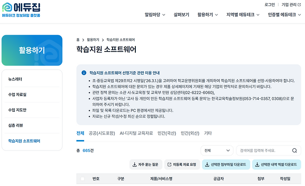The width and height of the screenshot is (305, 186).
Task: Select the 전체 tab
Action: coord(80,133)
